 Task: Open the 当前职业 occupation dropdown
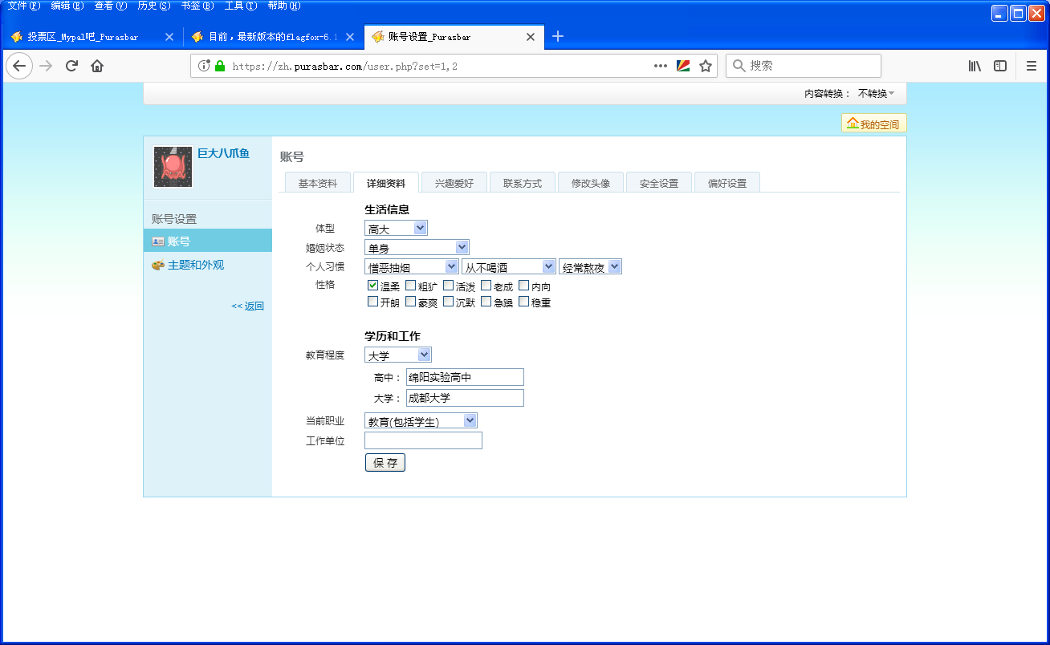click(x=421, y=420)
